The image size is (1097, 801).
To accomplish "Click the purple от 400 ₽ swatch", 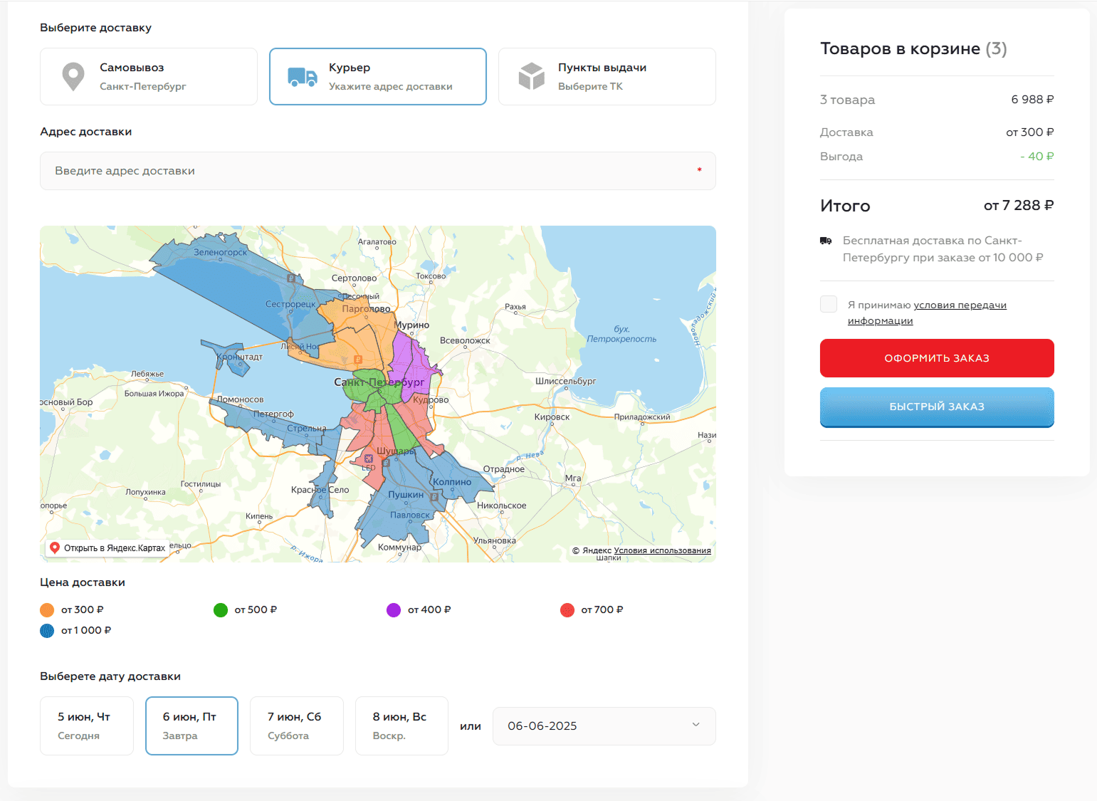I will coord(394,610).
